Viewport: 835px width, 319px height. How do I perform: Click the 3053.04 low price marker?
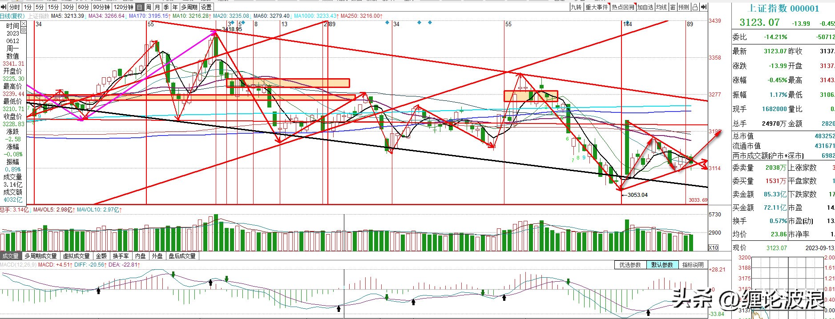637,195
